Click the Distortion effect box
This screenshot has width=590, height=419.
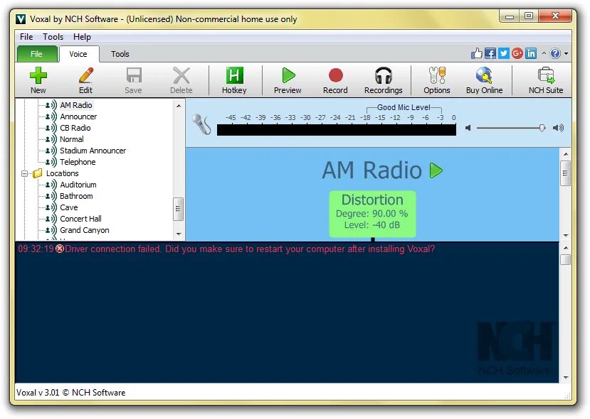[x=372, y=214]
